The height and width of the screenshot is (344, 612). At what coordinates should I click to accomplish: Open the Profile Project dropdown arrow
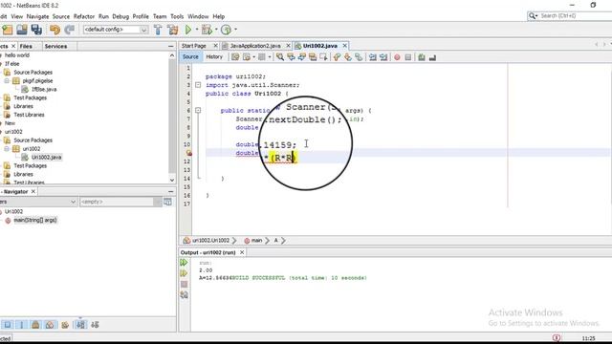tap(235, 30)
